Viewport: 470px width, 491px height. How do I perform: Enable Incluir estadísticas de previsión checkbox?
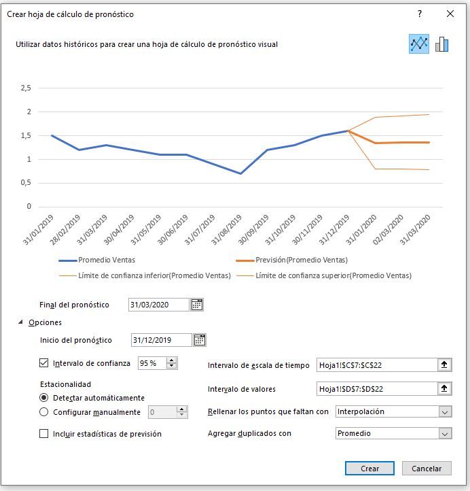coord(43,434)
